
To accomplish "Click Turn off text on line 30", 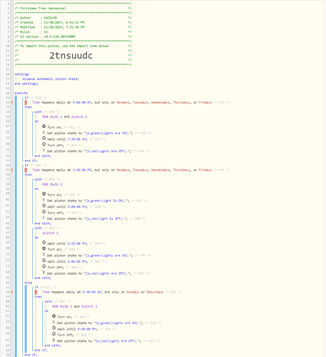I will click(56, 145).
